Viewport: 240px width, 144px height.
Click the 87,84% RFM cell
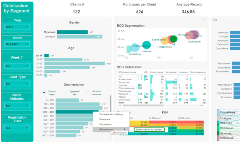[139, 122]
